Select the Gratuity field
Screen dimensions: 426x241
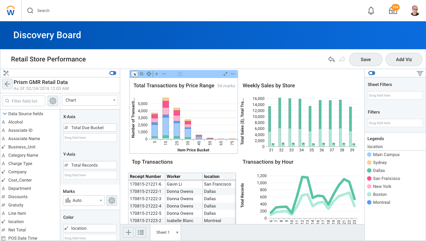point(16,205)
